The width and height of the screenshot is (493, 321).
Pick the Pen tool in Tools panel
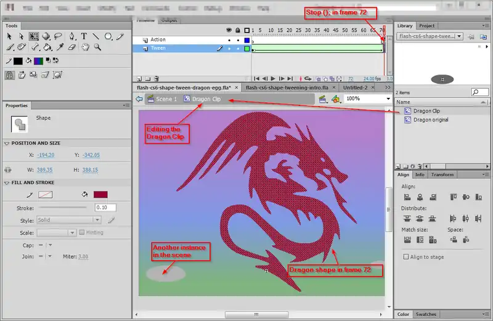coord(72,36)
